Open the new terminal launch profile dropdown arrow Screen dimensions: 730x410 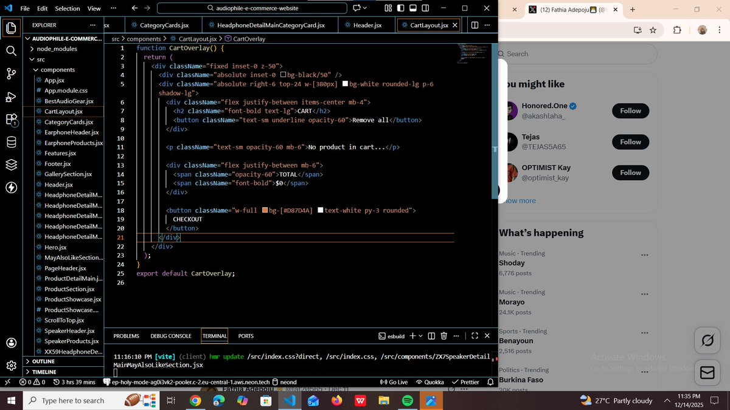pos(420,336)
